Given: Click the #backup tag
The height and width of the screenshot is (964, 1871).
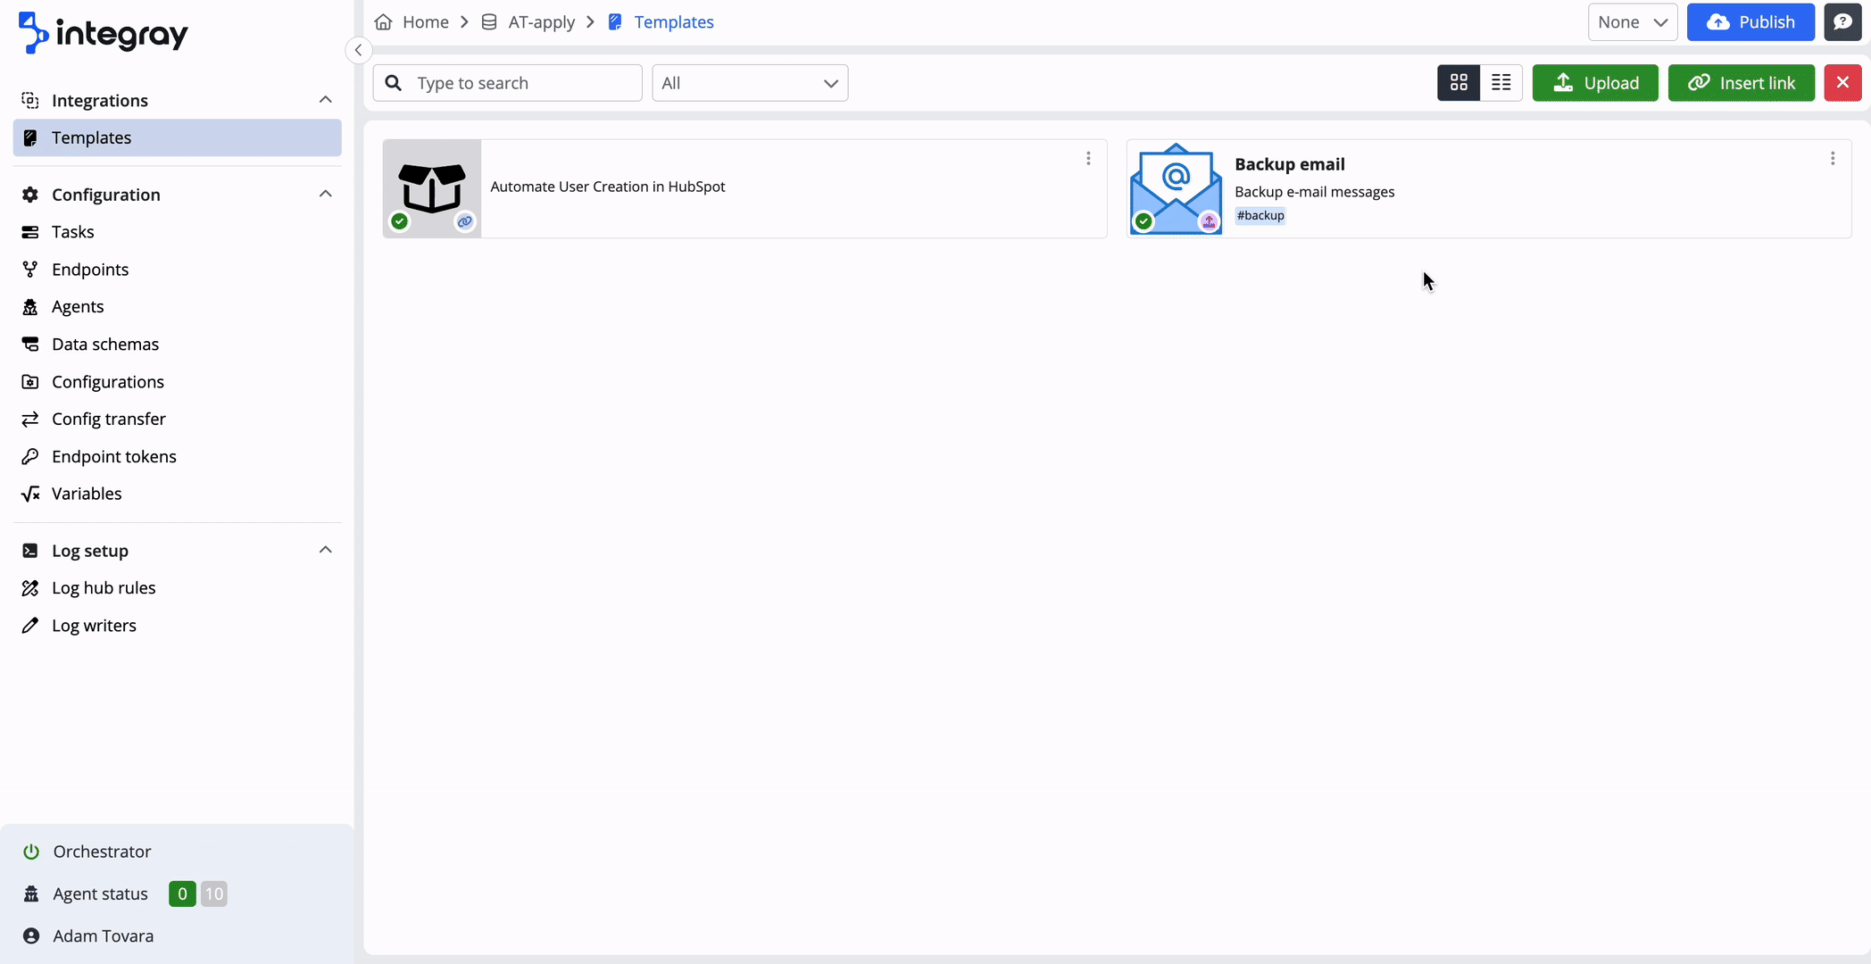Looking at the screenshot, I should click(x=1260, y=215).
